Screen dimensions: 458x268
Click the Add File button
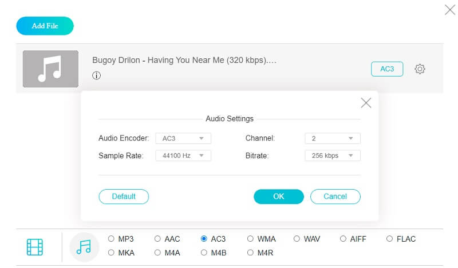click(x=45, y=26)
